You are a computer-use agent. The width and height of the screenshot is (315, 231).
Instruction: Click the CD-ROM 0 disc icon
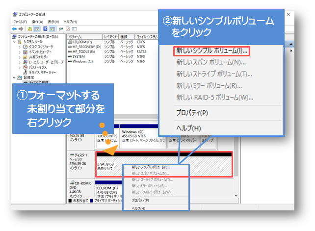[72, 182]
